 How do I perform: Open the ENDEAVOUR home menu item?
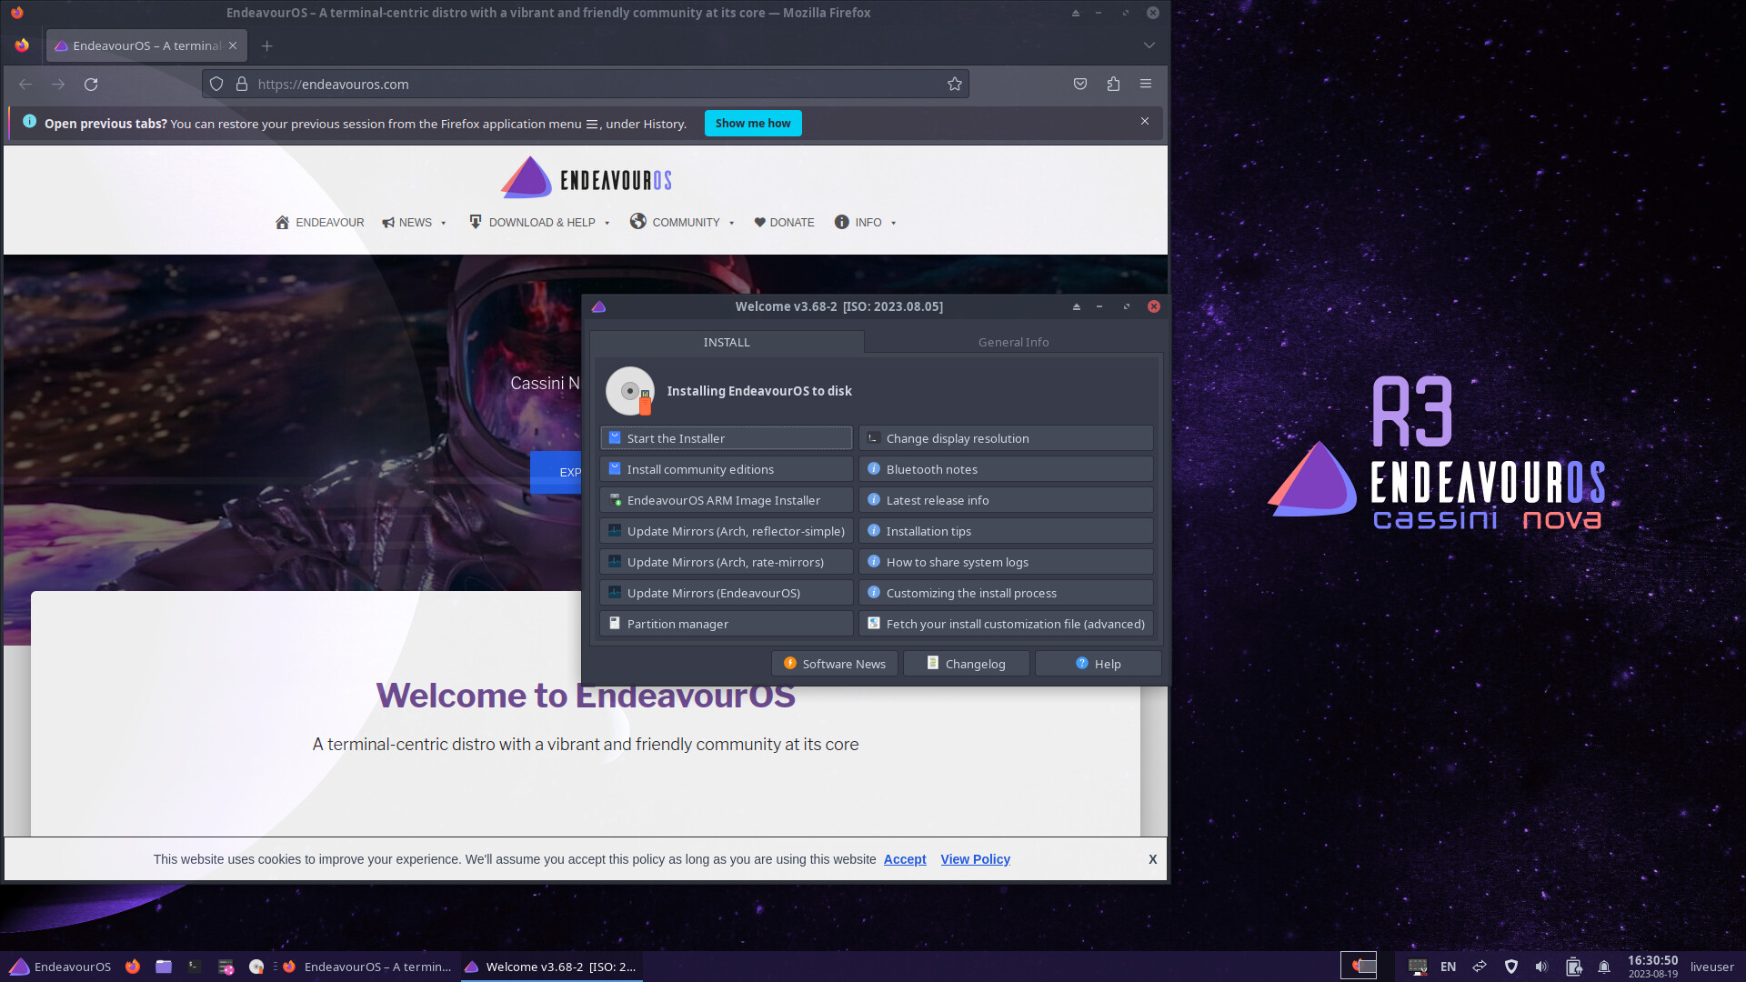319,223
